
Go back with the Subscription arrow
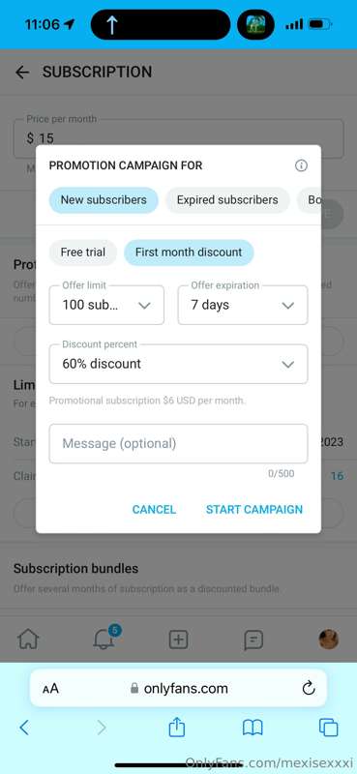click(22, 73)
